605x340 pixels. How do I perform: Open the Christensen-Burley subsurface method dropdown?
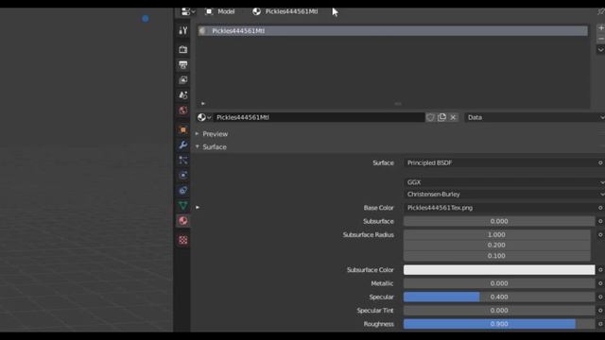[x=504, y=195]
